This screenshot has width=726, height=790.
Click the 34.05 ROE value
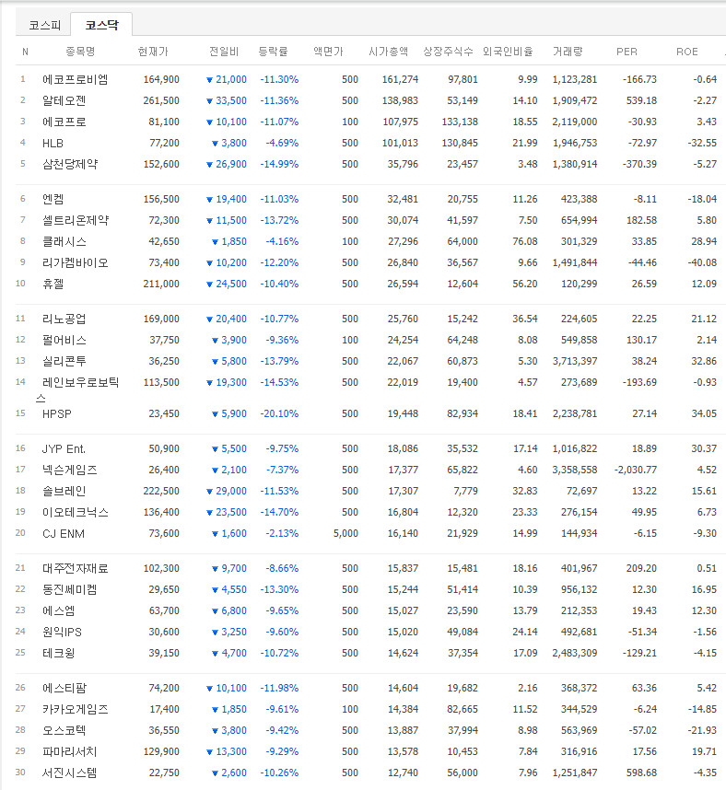click(x=704, y=414)
